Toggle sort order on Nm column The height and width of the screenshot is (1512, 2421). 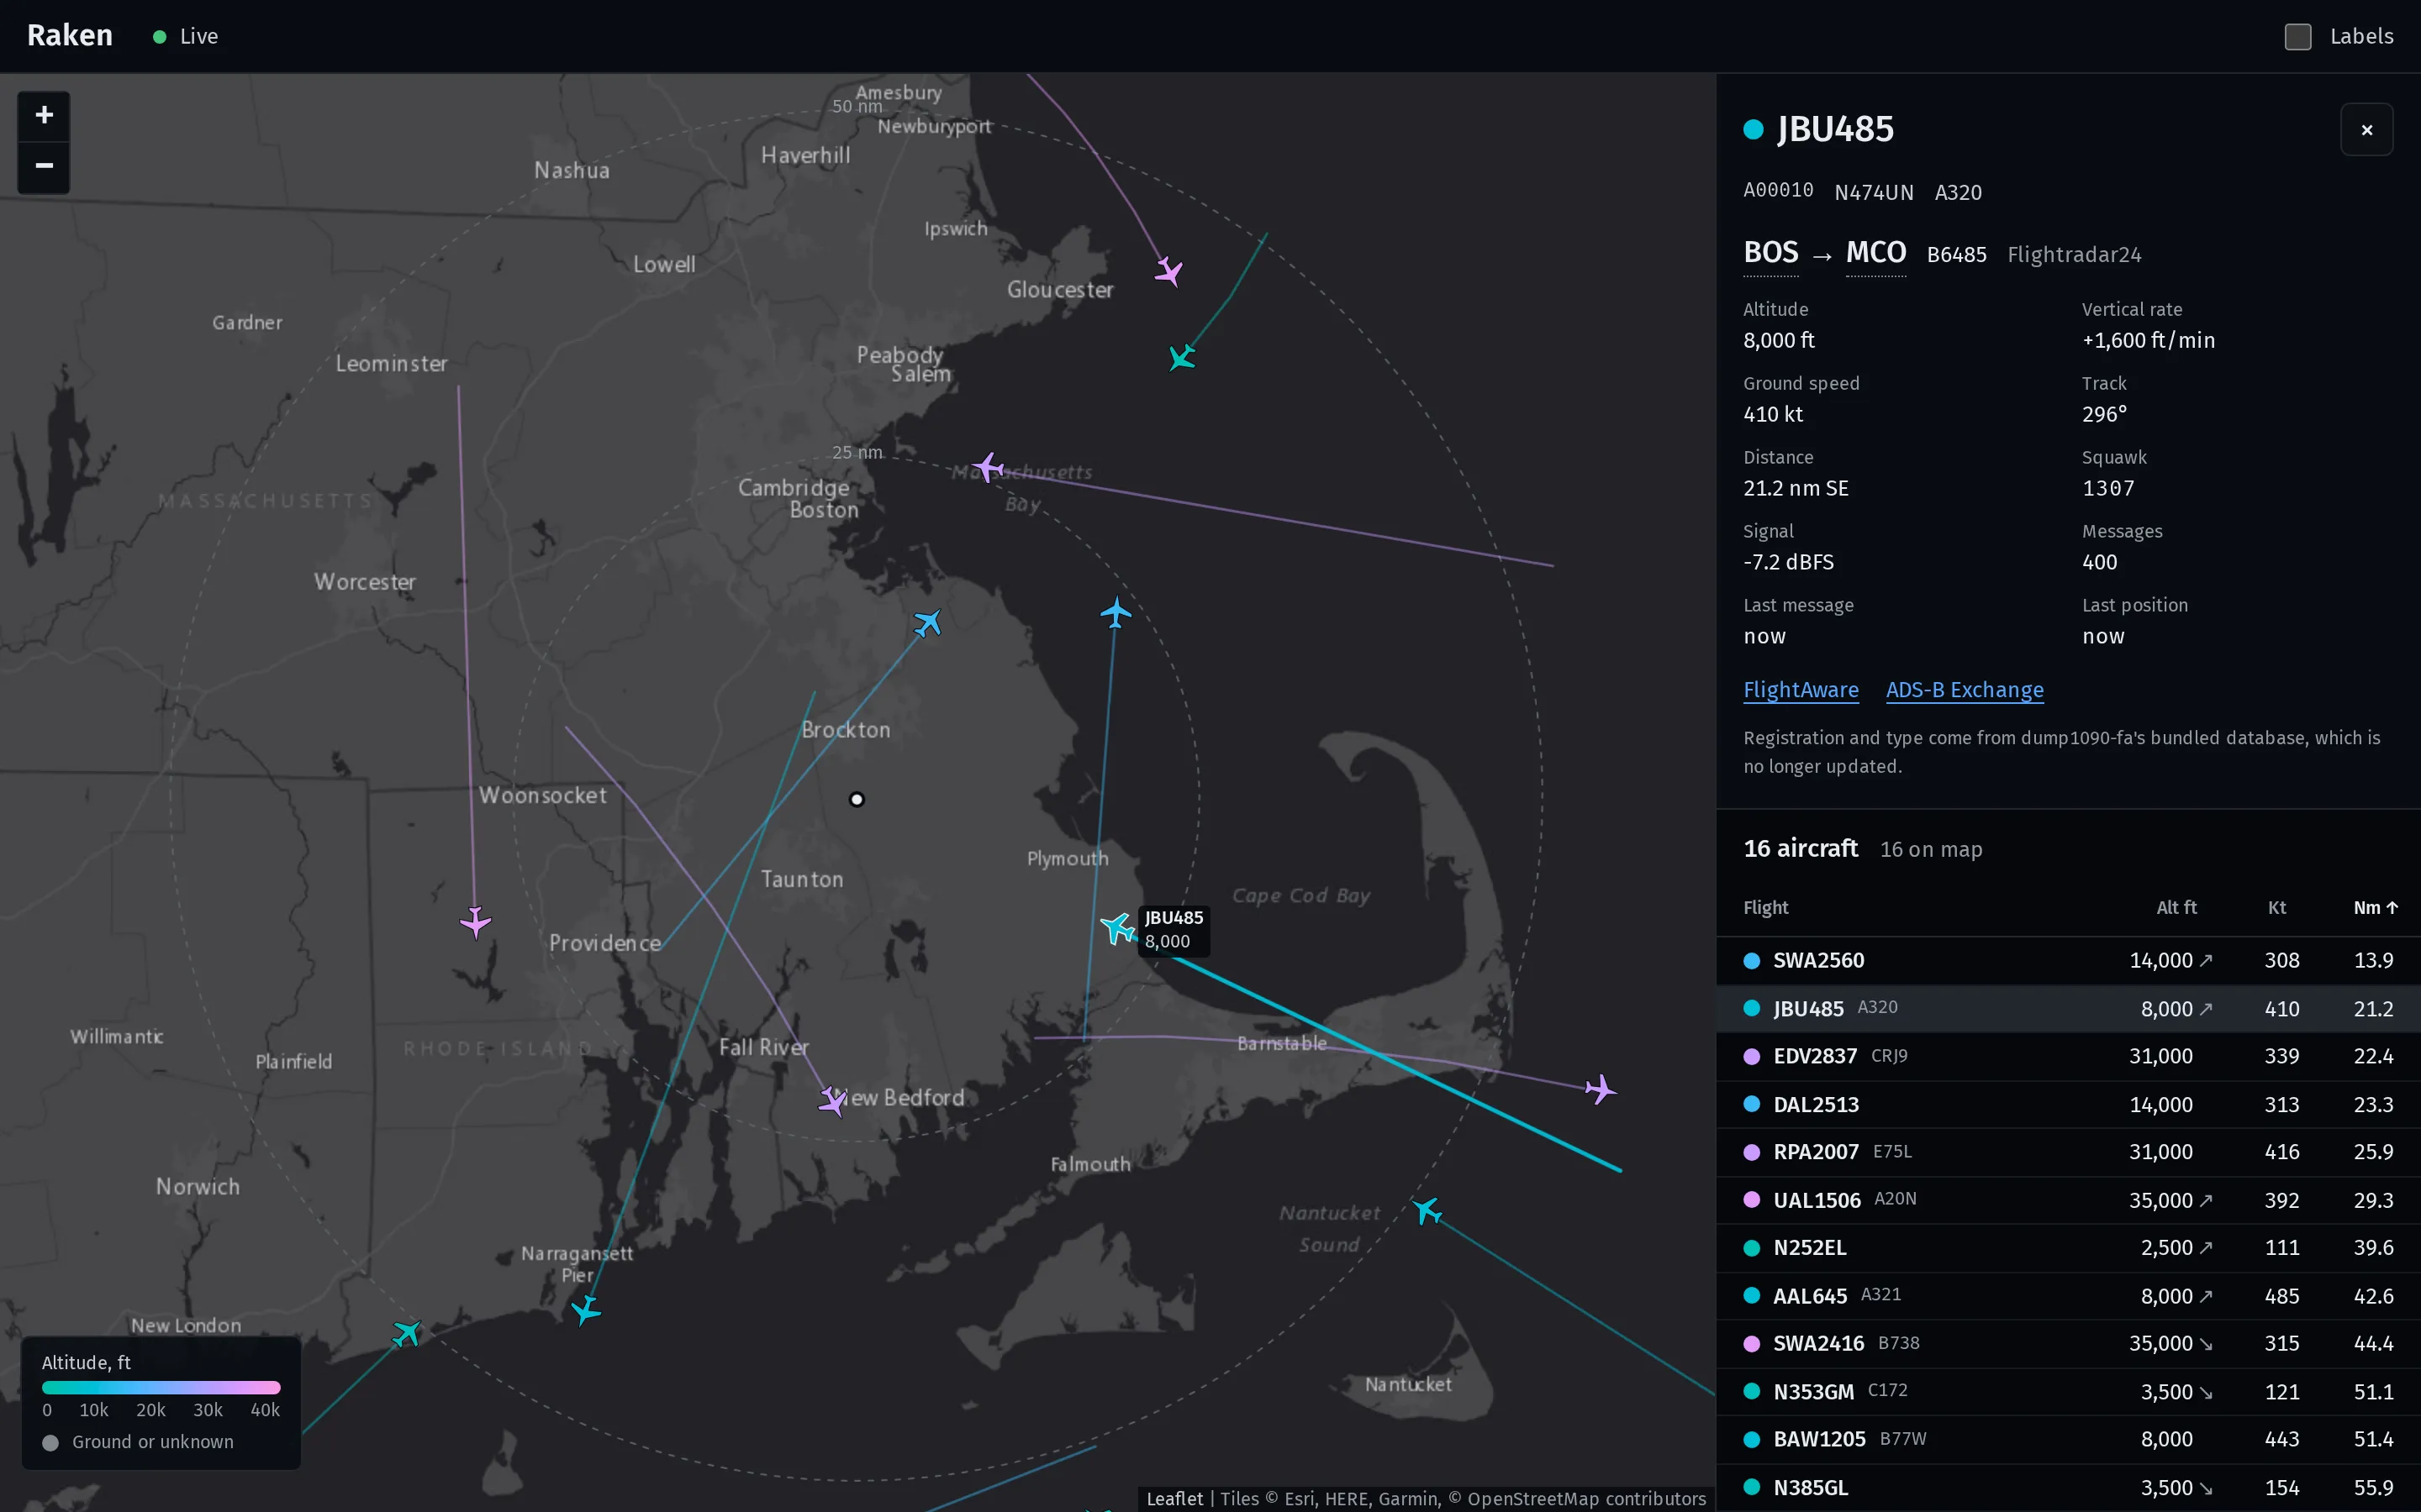point(2375,908)
